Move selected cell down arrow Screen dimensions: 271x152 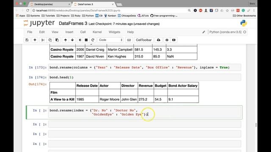(72, 40)
